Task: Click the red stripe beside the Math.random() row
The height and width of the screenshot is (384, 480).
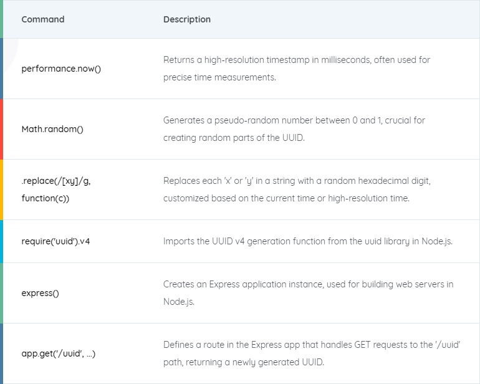Action: [x=1, y=129]
